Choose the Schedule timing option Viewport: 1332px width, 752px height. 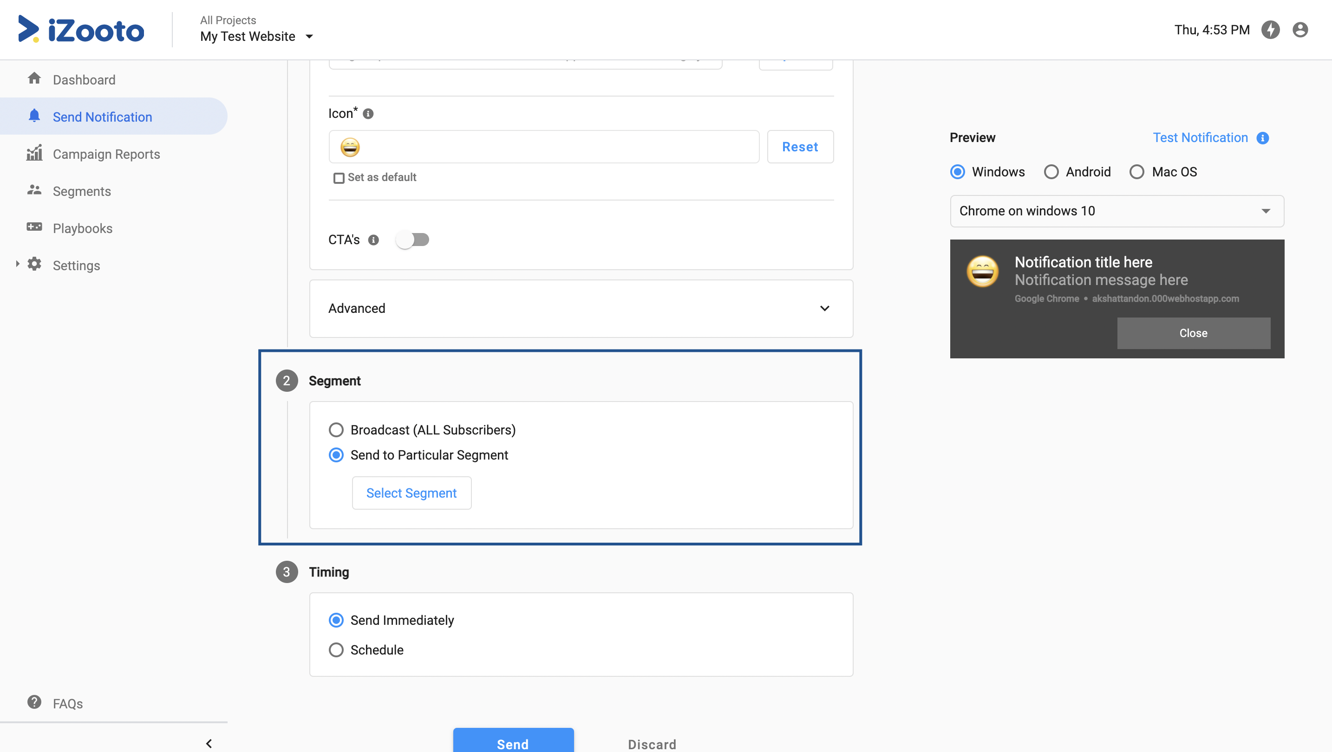(336, 650)
